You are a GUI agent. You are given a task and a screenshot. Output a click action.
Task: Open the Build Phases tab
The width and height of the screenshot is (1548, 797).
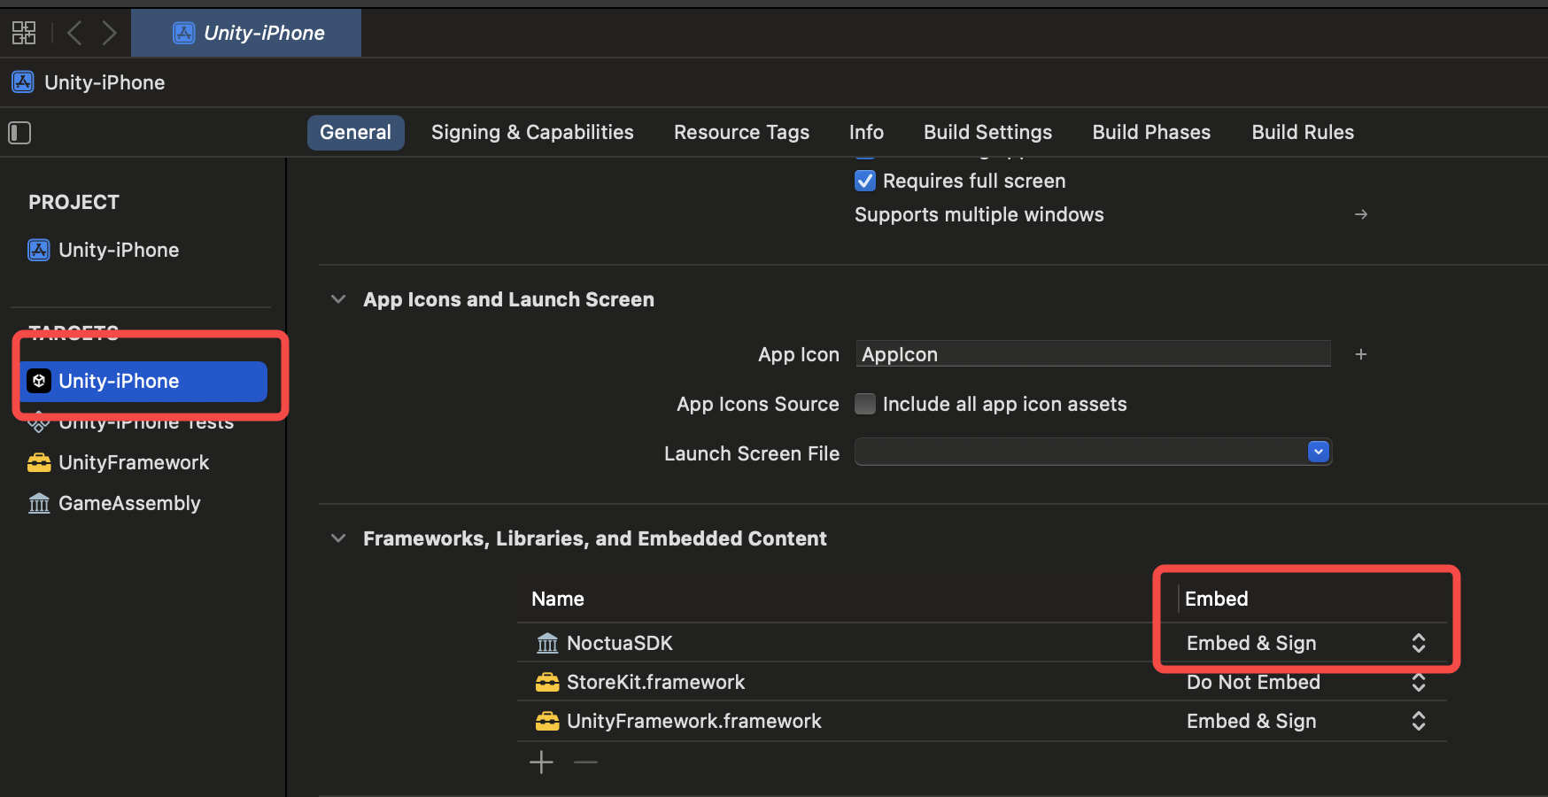[x=1151, y=132]
